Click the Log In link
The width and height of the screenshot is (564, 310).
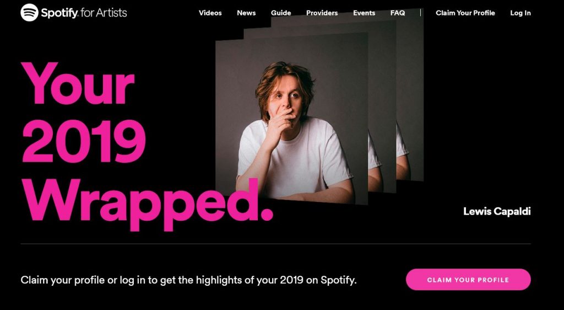[520, 13]
